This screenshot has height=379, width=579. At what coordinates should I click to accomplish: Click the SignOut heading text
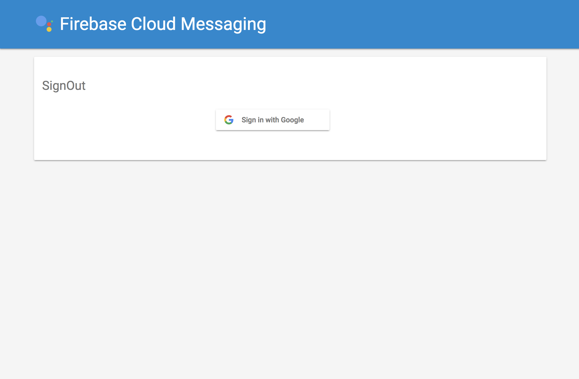[64, 86]
